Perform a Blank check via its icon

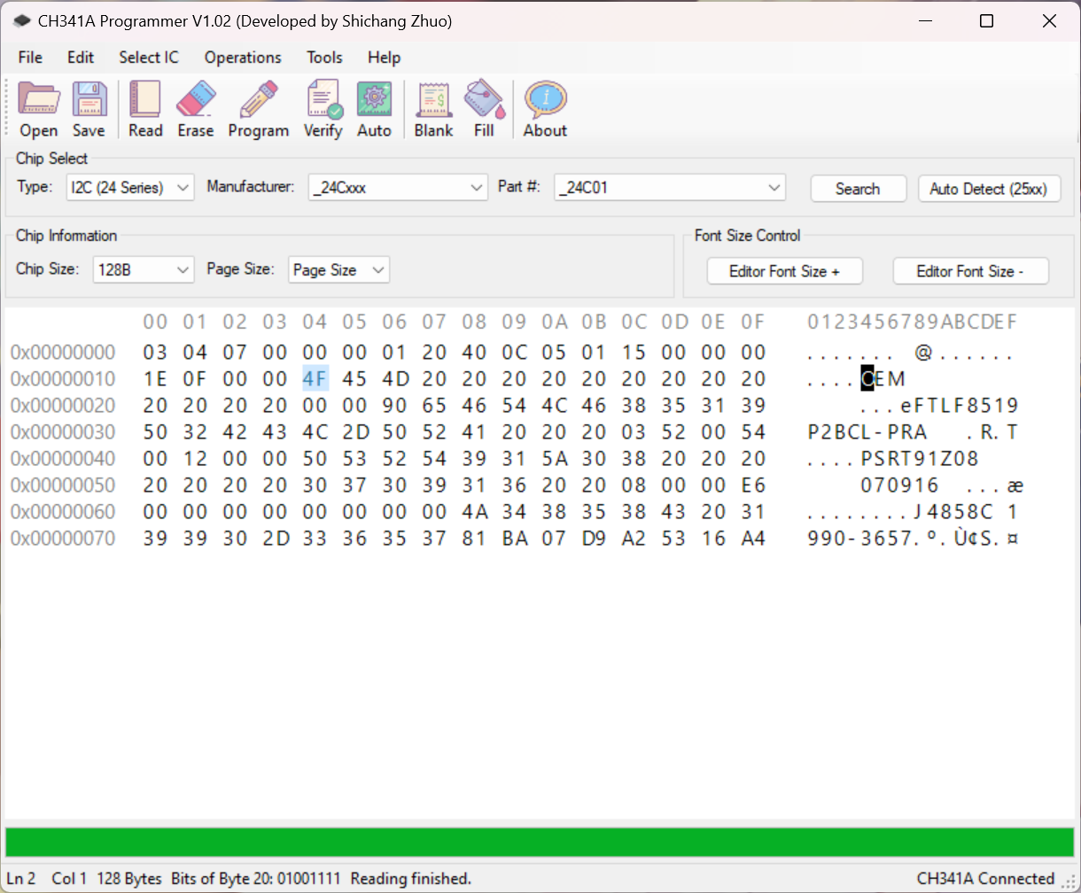click(x=433, y=106)
